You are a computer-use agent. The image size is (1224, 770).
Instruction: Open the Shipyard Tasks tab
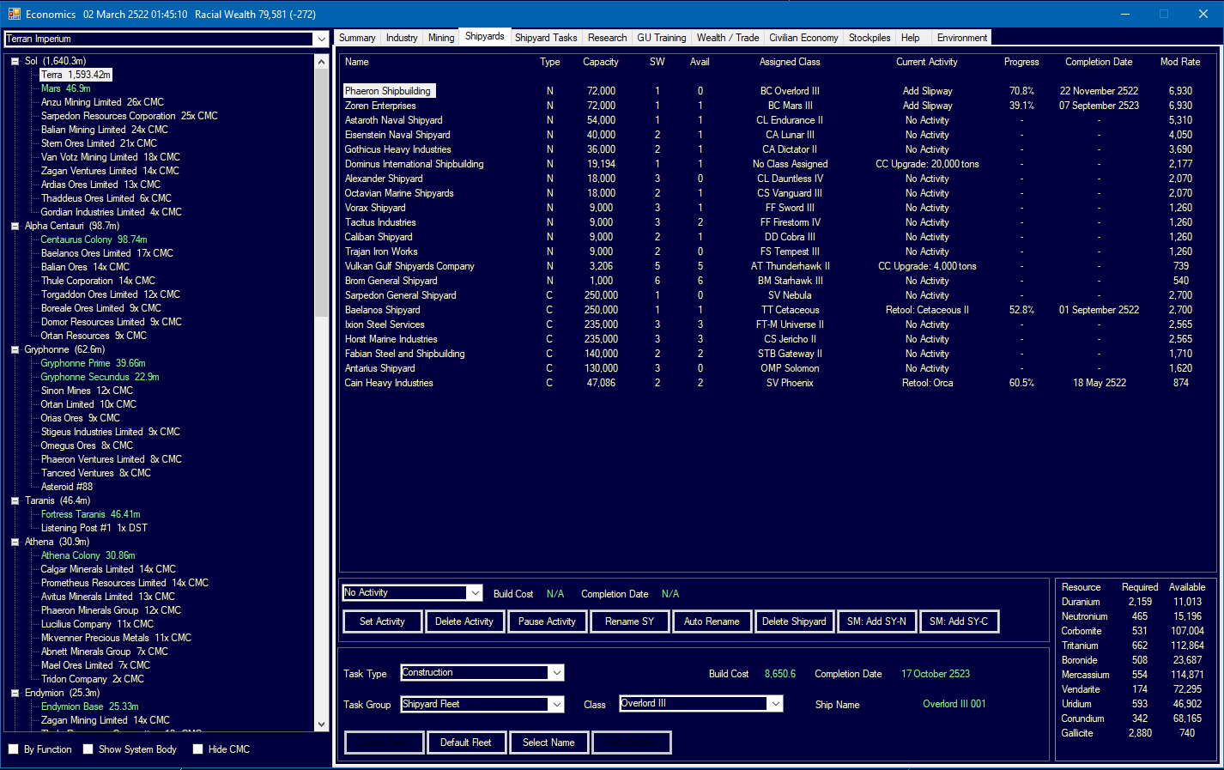[x=546, y=38]
